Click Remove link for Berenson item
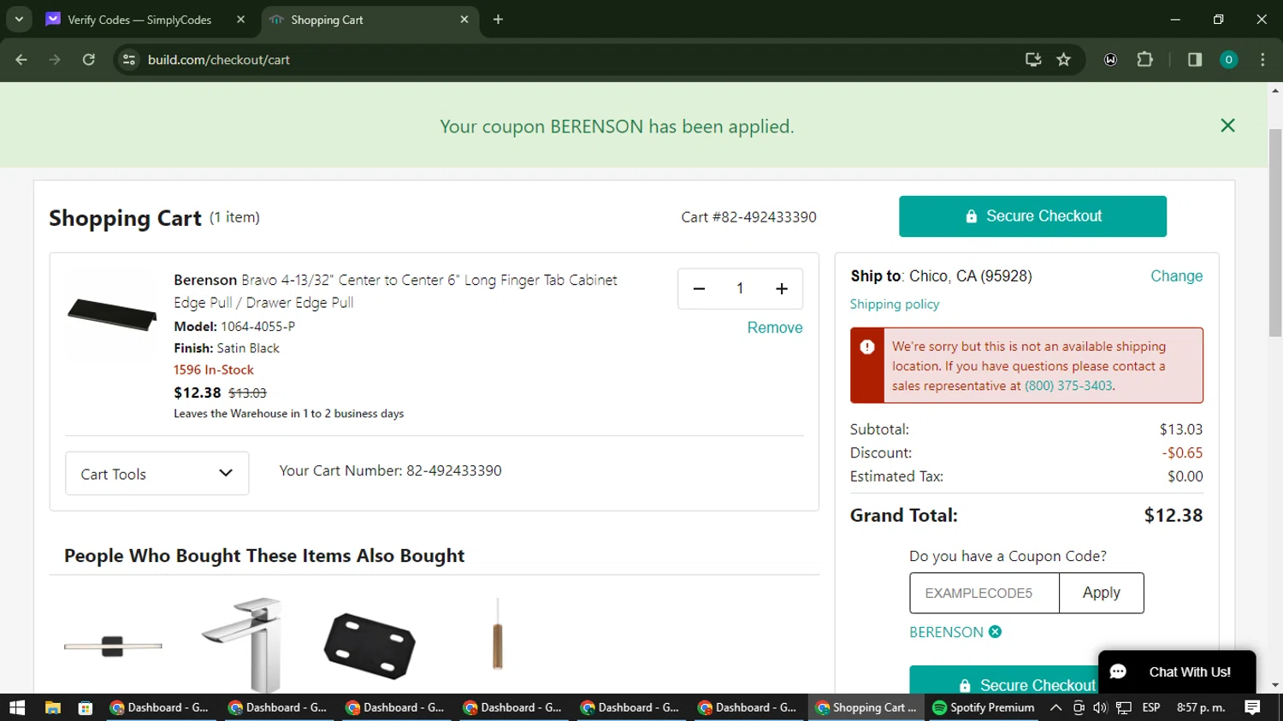This screenshot has height=721, width=1283. tap(775, 328)
